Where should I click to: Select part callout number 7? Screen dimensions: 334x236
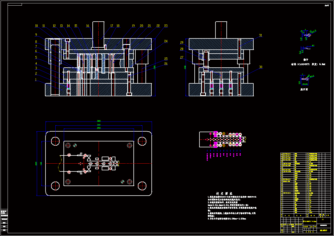[36, 46]
